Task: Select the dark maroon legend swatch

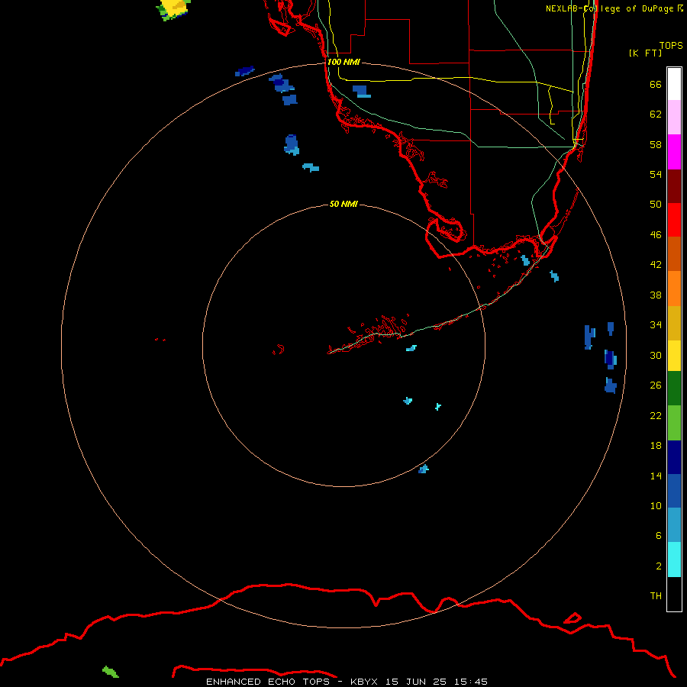Action: tap(674, 185)
